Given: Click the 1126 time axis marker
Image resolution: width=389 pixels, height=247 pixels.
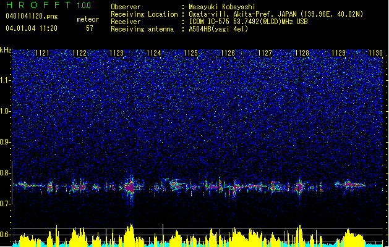Looking at the screenshot, I should click(228, 53).
